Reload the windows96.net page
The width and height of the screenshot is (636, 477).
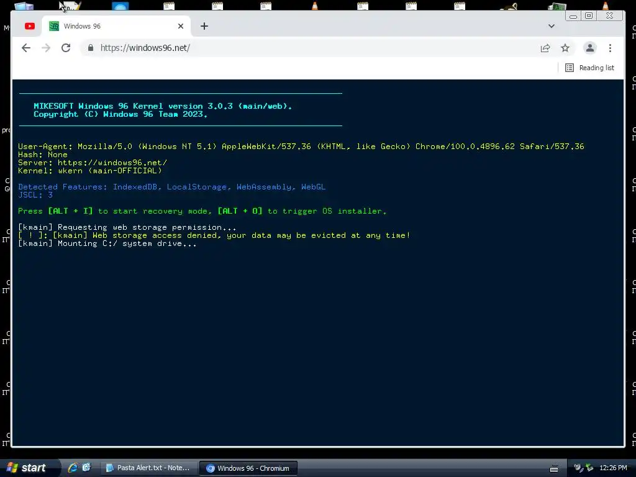coord(66,48)
